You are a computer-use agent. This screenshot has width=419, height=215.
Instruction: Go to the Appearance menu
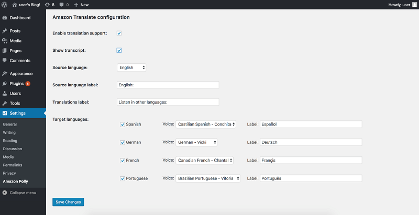point(21,74)
